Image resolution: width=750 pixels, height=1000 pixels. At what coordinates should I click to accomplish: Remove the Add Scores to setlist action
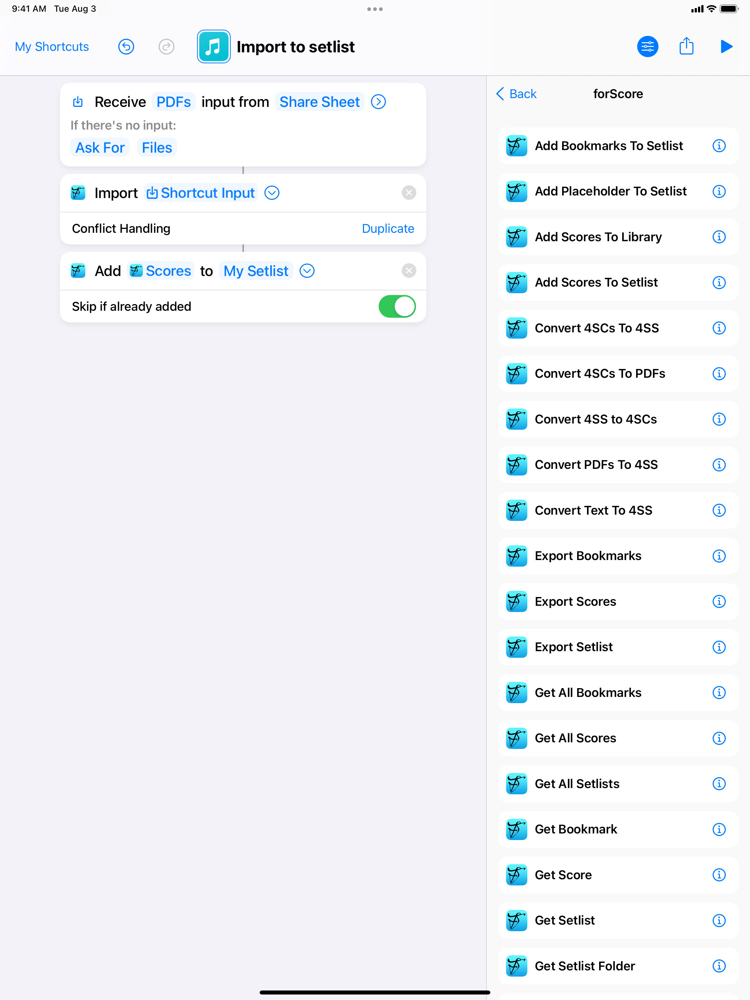pyautogui.click(x=409, y=271)
